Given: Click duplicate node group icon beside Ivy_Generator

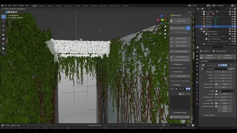Looking at the screenshot, I should coord(231,69).
